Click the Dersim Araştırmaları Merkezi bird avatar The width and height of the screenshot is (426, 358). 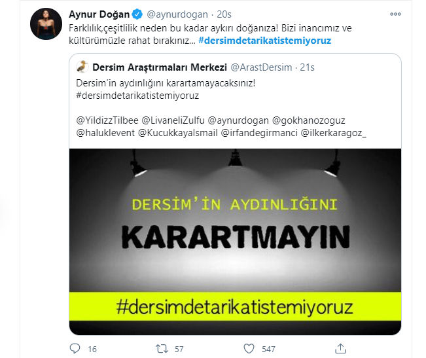pos(82,67)
